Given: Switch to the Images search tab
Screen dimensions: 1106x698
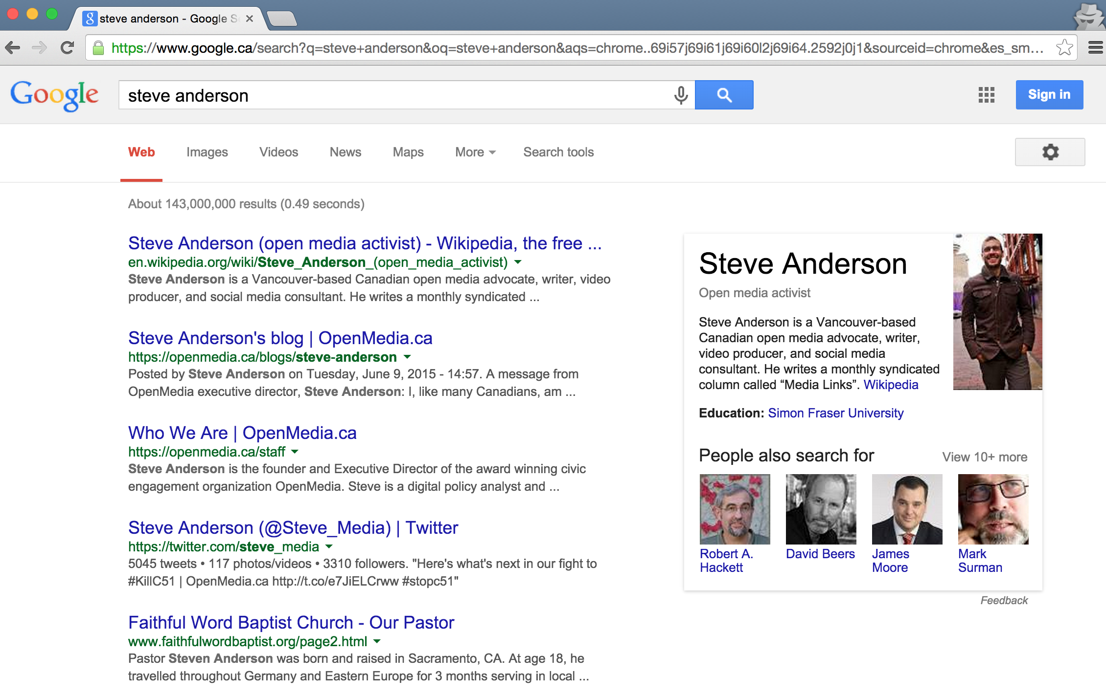Looking at the screenshot, I should coord(207,152).
